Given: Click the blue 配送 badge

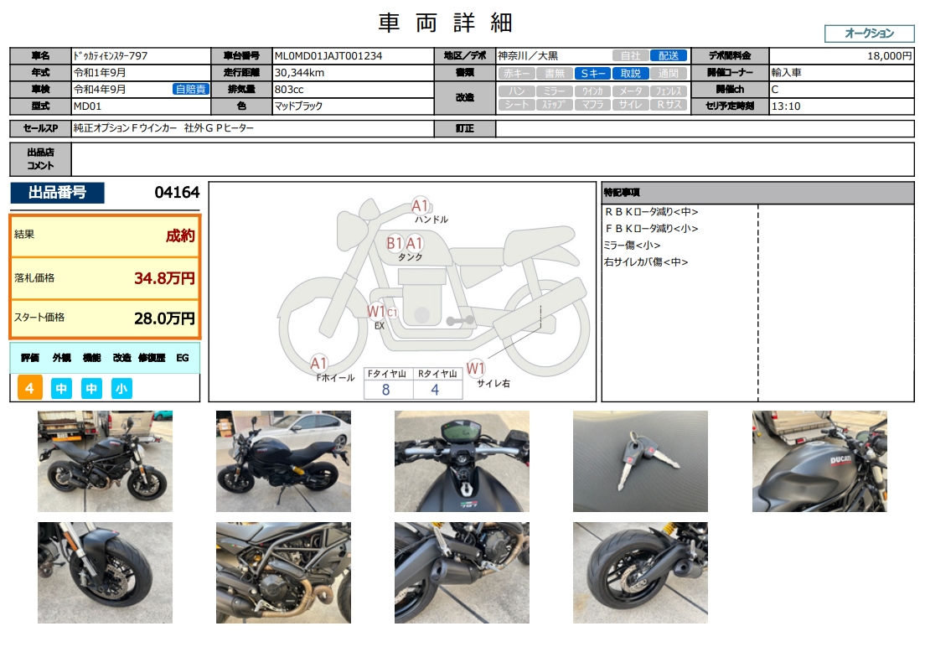Looking at the screenshot, I should pos(669,56).
